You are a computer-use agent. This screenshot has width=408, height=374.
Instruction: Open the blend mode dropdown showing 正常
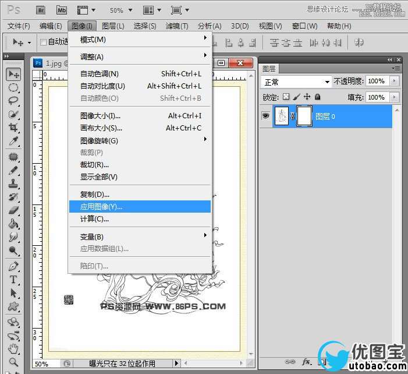[296, 82]
